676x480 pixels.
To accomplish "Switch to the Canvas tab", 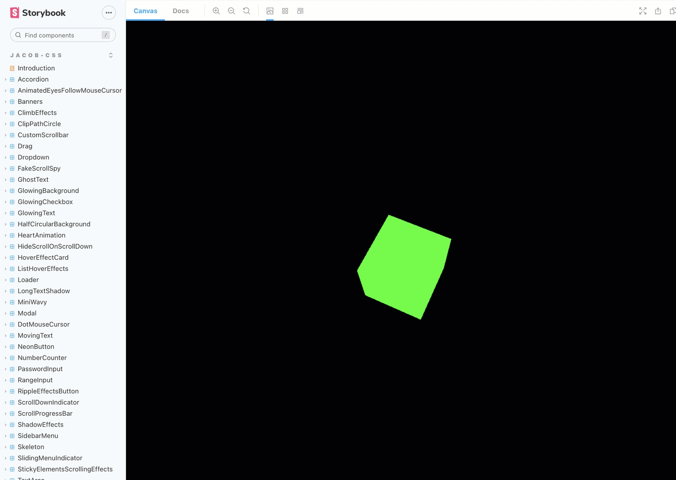I will pyautogui.click(x=145, y=11).
